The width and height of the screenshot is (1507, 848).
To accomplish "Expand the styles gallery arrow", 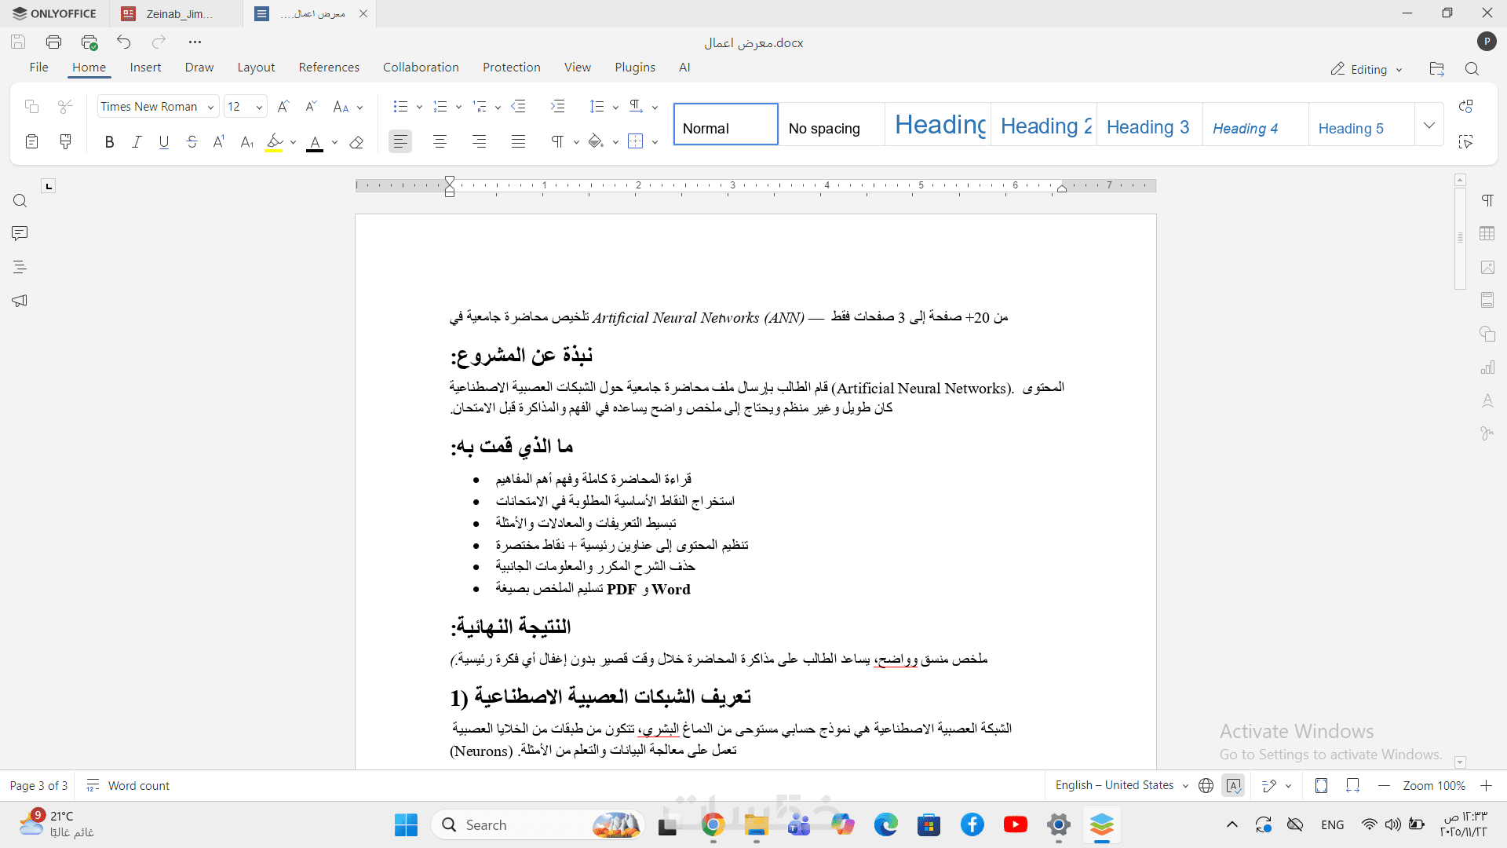I will click(x=1429, y=125).
